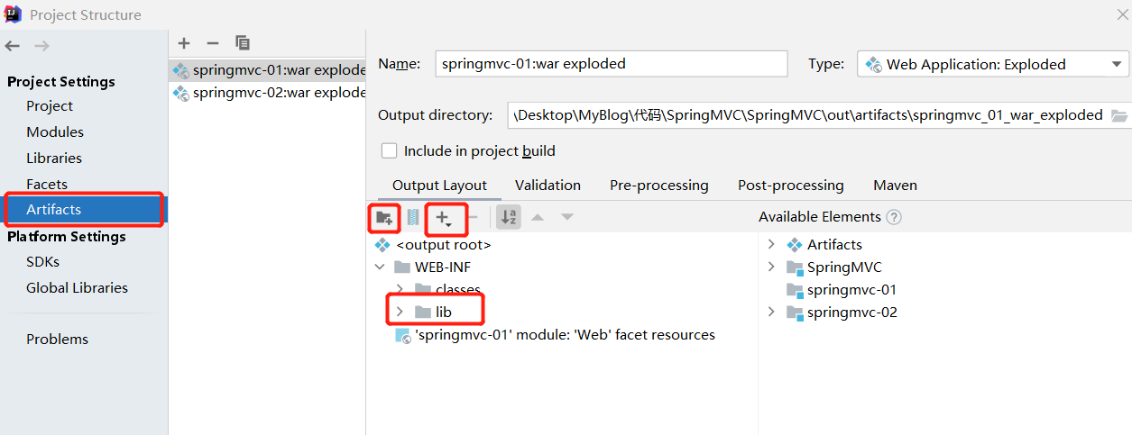Expand the classes folder
This screenshot has width=1132, height=435.
(x=400, y=290)
